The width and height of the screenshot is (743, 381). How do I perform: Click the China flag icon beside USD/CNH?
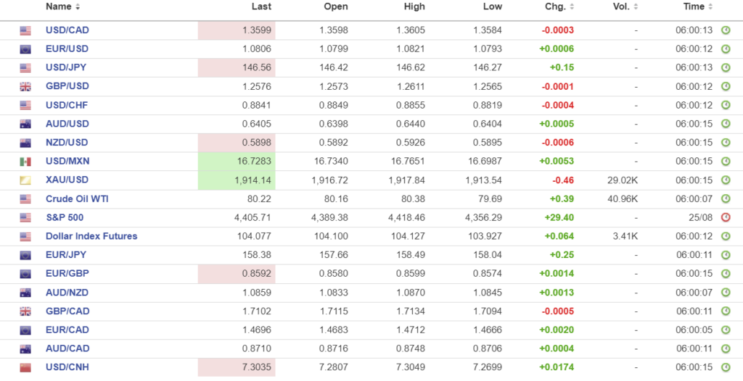[25, 367]
